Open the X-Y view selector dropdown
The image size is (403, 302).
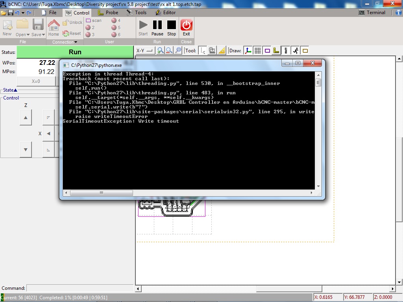145,51
